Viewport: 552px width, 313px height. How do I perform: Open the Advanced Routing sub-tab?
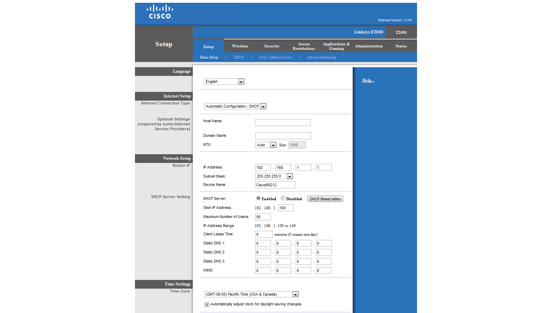pos(322,57)
